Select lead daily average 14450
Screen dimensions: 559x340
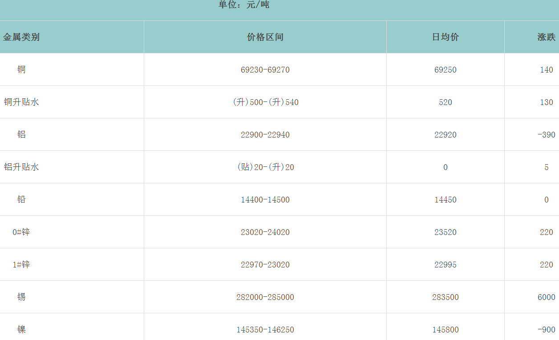tap(445, 200)
